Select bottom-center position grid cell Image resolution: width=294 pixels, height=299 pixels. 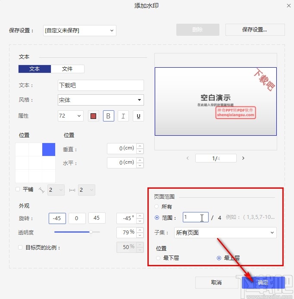click(35, 176)
